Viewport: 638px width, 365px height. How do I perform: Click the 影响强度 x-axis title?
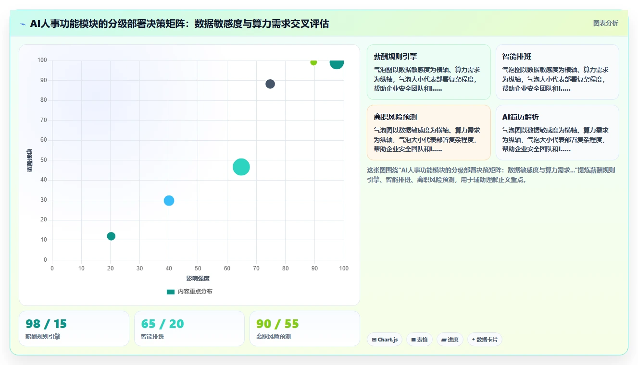click(x=198, y=279)
